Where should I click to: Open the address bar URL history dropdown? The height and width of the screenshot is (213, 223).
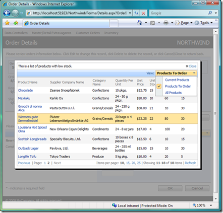(x=130, y=13)
